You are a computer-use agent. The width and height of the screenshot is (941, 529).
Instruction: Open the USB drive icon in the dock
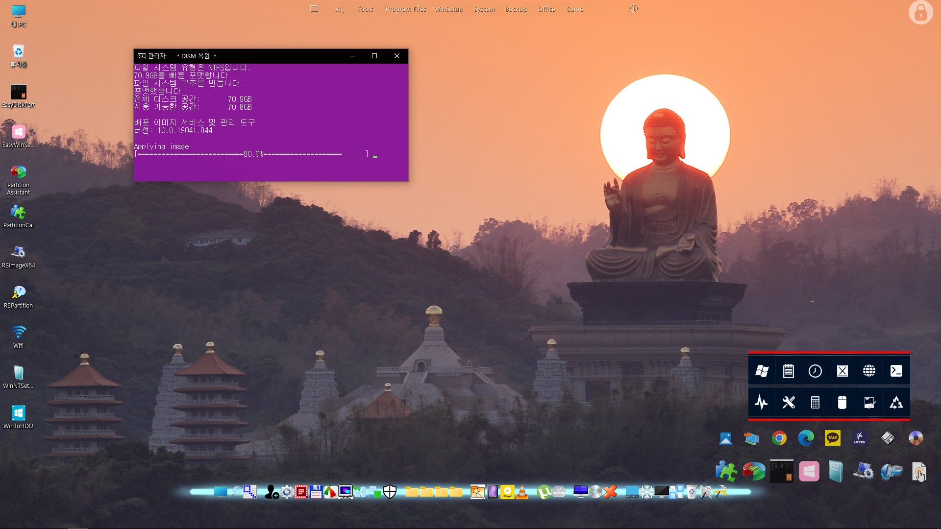[x=559, y=491]
